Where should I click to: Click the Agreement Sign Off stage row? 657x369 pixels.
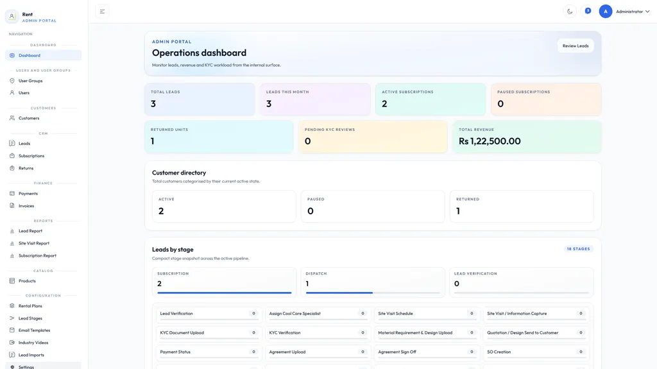427,352
